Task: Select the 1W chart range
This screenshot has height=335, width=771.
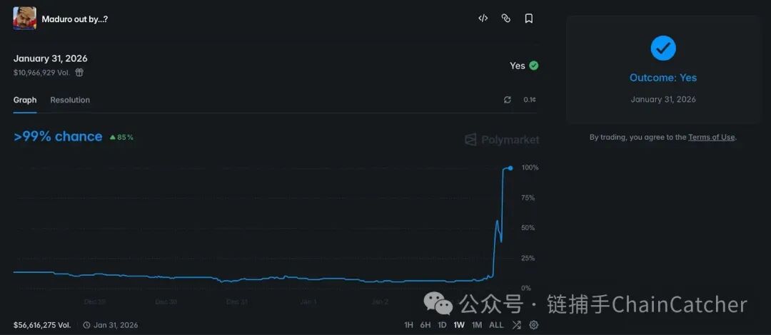Action: (x=459, y=325)
